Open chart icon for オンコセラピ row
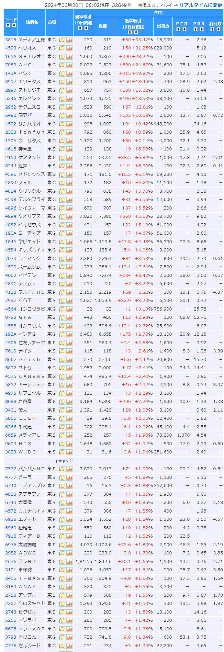The width and height of the screenshot is (224, 652). (x=69, y=309)
